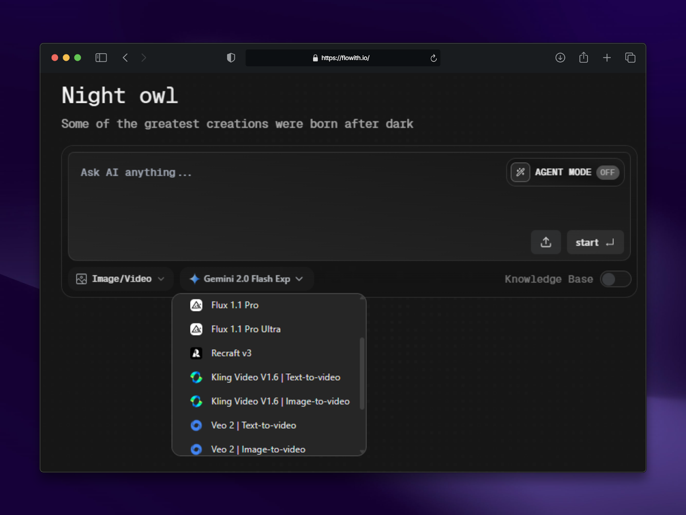Enable the Knowledge Base toggle
The height and width of the screenshot is (515, 686).
(x=615, y=279)
